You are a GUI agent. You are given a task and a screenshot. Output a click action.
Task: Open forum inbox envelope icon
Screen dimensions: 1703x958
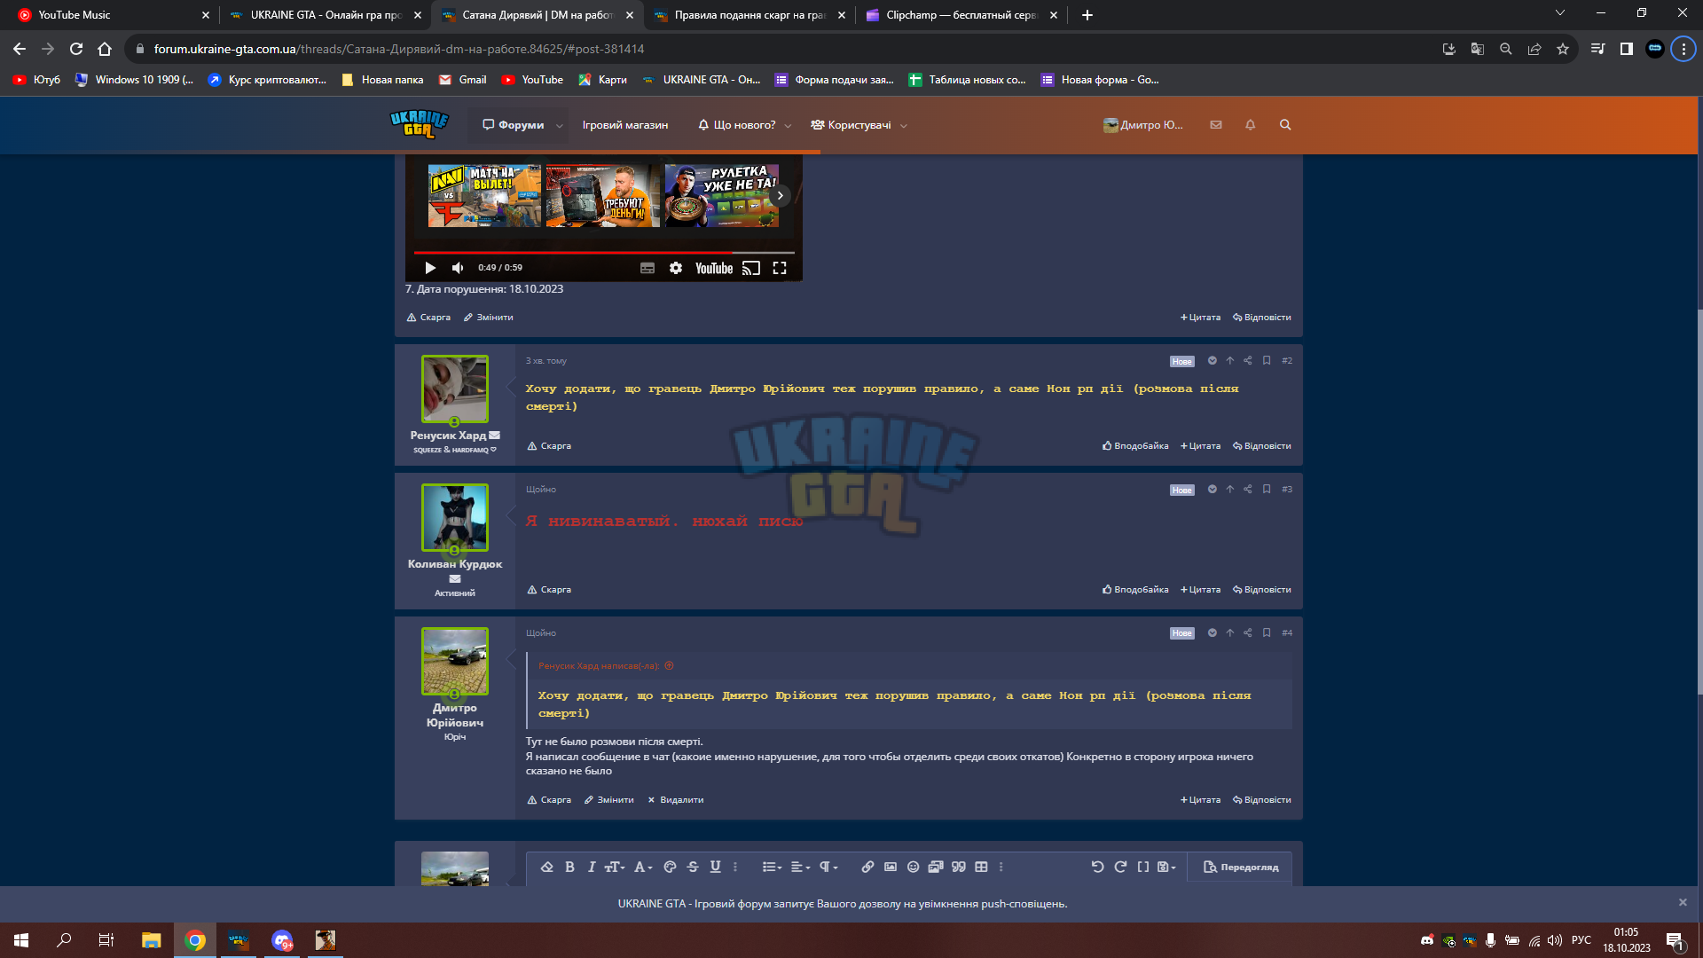tap(1216, 125)
